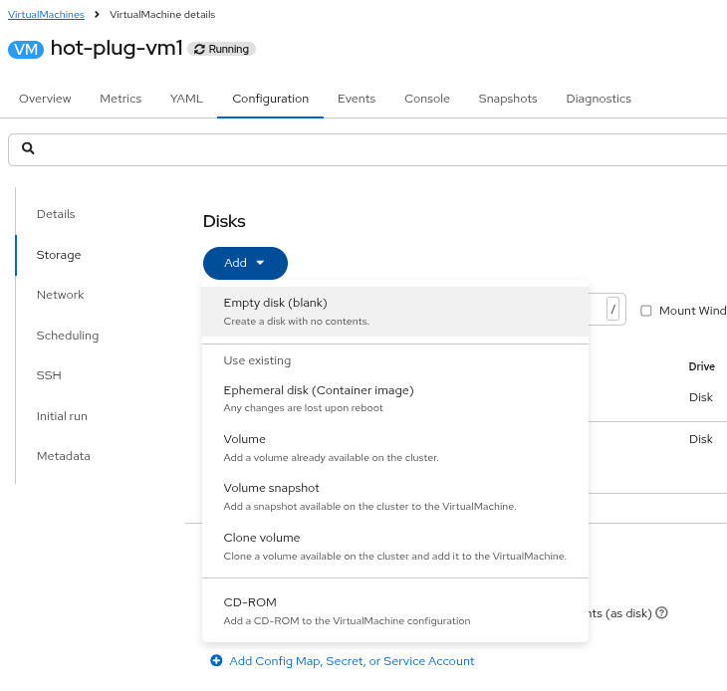Go to the Diagnostics tab
The image size is (727, 691).
(599, 99)
